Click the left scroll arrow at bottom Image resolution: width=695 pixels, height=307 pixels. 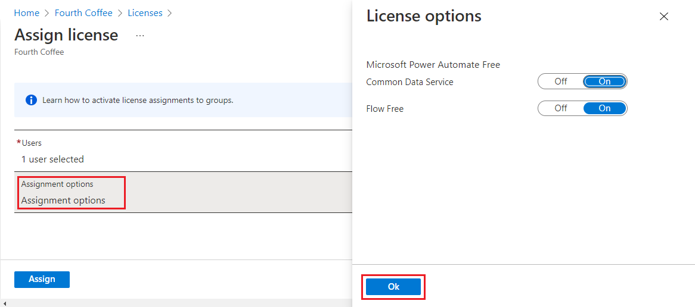pyautogui.click(x=5, y=303)
